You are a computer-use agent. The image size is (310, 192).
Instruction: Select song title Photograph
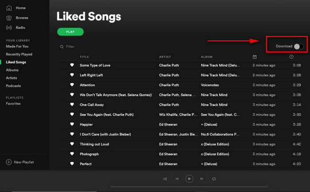pos(89,154)
